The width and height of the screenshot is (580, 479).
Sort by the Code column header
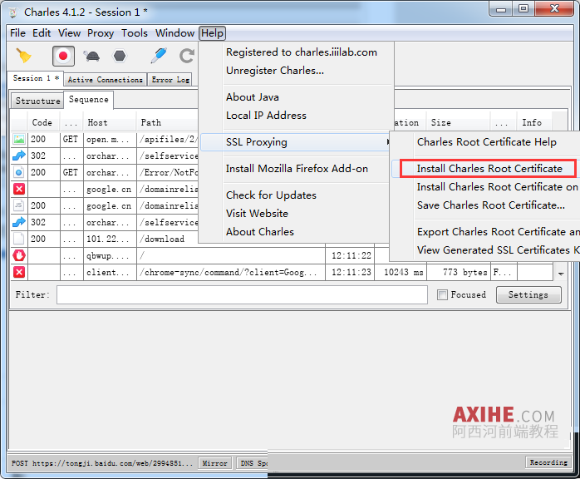coord(42,122)
